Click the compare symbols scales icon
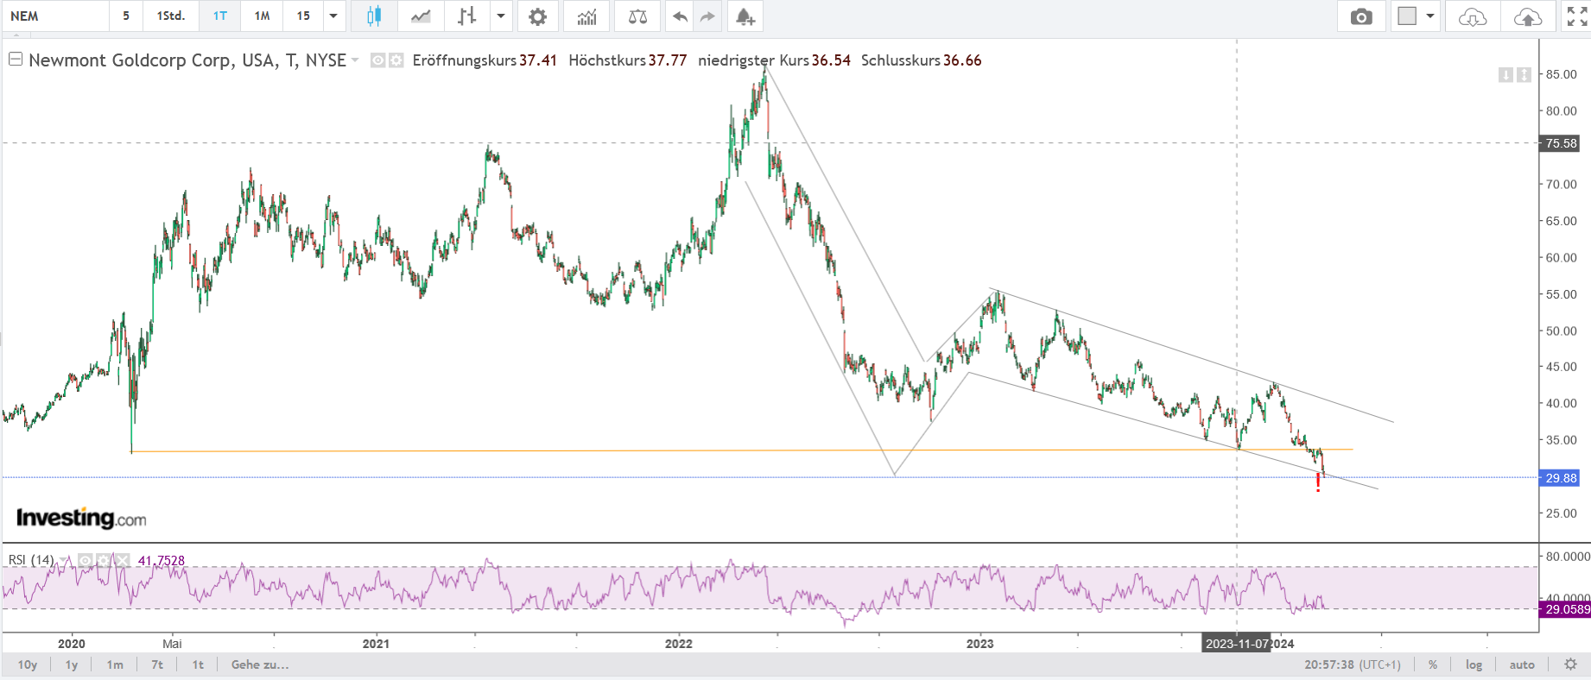Screen dimensions: 1591x680 click(637, 16)
